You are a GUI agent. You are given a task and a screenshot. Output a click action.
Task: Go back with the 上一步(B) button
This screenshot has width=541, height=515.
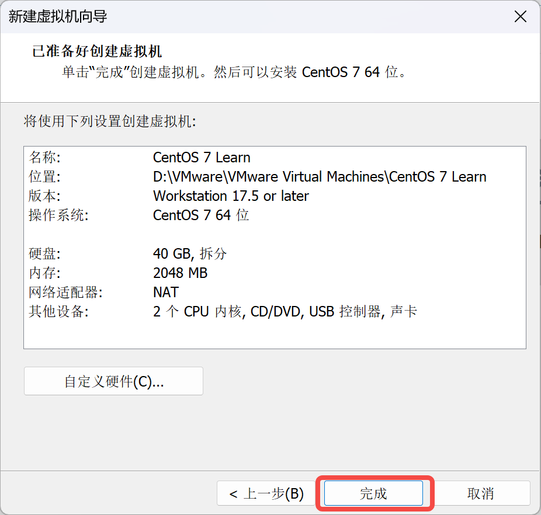(266, 493)
